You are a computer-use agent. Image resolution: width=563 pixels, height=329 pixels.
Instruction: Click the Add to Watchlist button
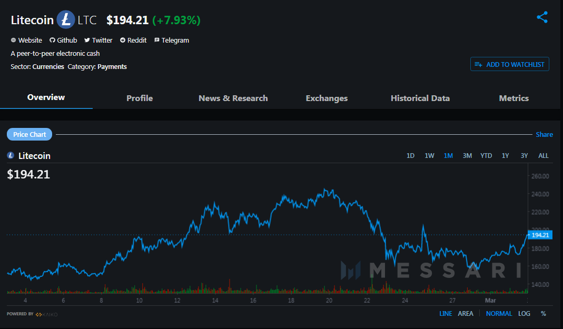pyautogui.click(x=509, y=64)
